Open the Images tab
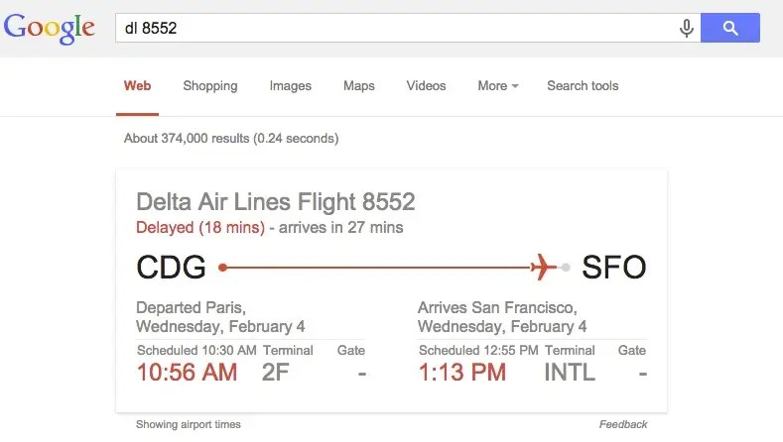 [291, 86]
